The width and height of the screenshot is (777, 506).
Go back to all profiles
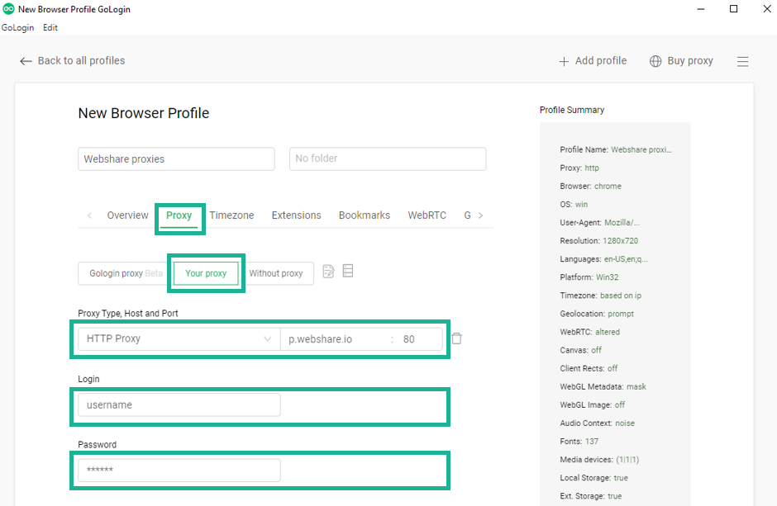80,60
